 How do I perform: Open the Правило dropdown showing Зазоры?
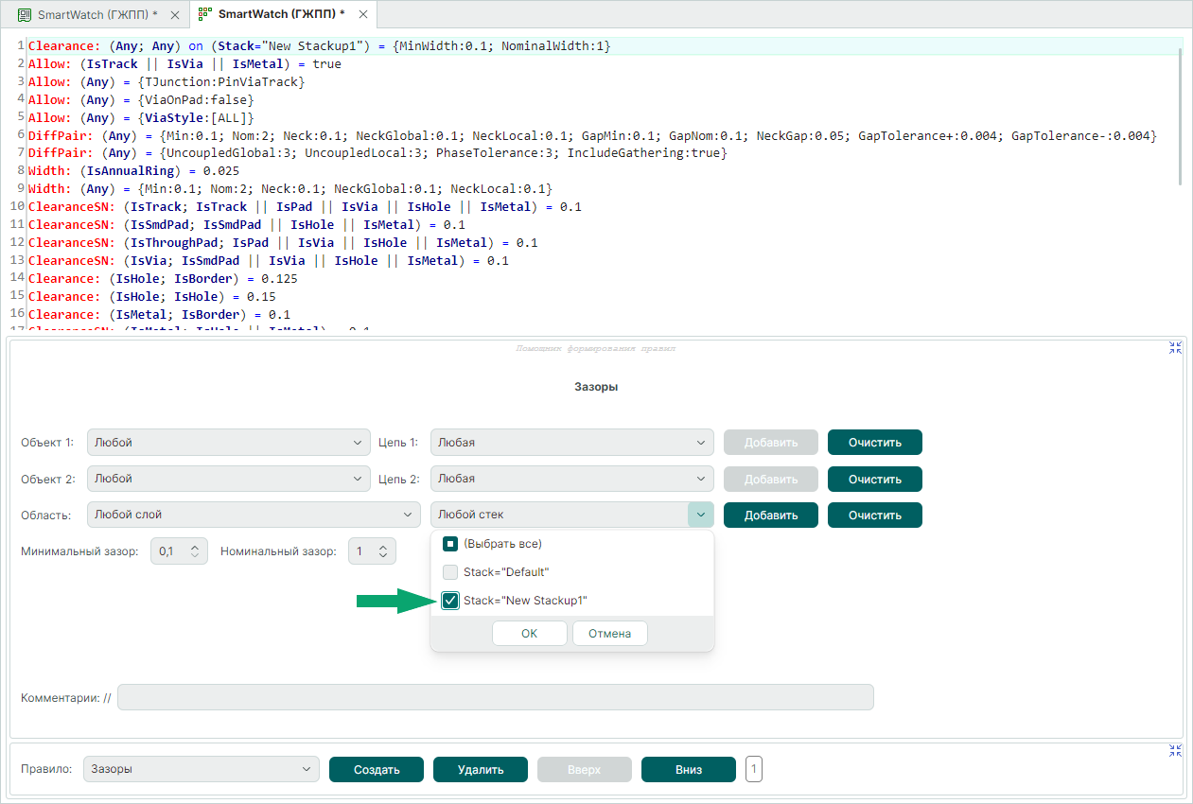[x=201, y=769]
